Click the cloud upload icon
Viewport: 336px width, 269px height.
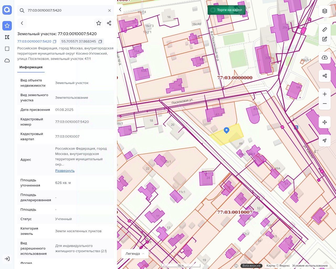[325, 58]
